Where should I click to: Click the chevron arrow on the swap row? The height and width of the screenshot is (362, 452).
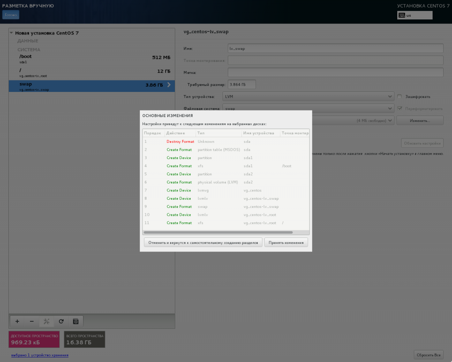click(x=169, y=85)
